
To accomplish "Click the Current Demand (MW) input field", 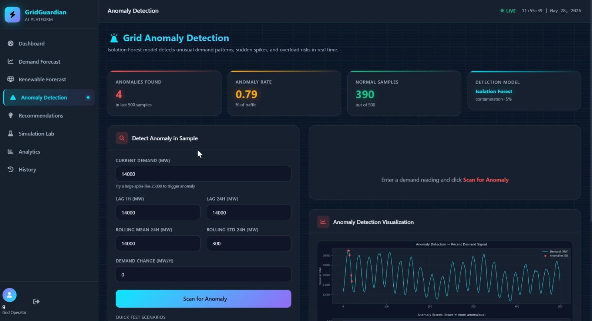I will click(203, 174).
